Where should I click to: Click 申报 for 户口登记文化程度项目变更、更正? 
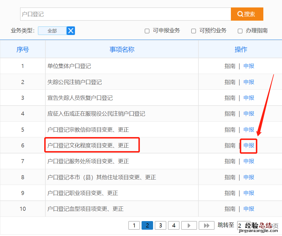click(x=249, y=145)
